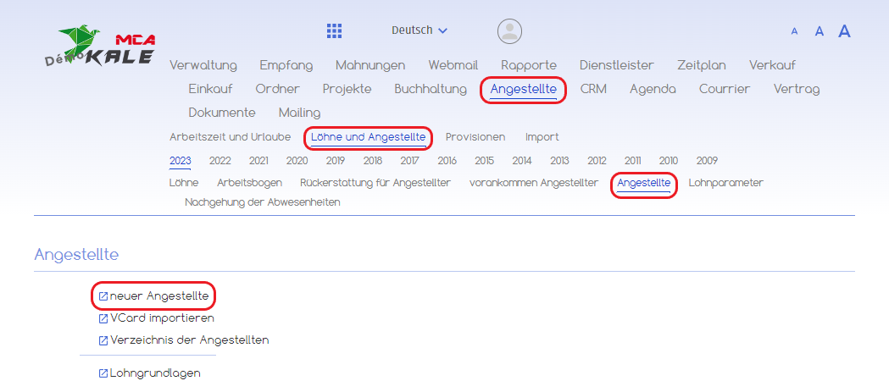Select the largest font size A
This screenshot has width=889, height=392.
tap(844, 31)
